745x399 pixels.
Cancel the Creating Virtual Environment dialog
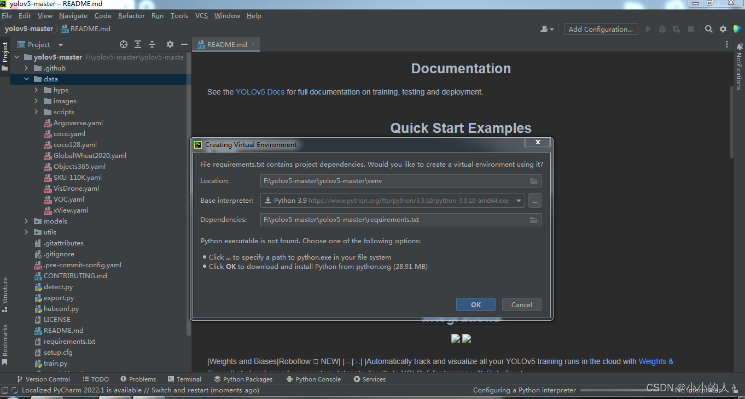[521, 305]
